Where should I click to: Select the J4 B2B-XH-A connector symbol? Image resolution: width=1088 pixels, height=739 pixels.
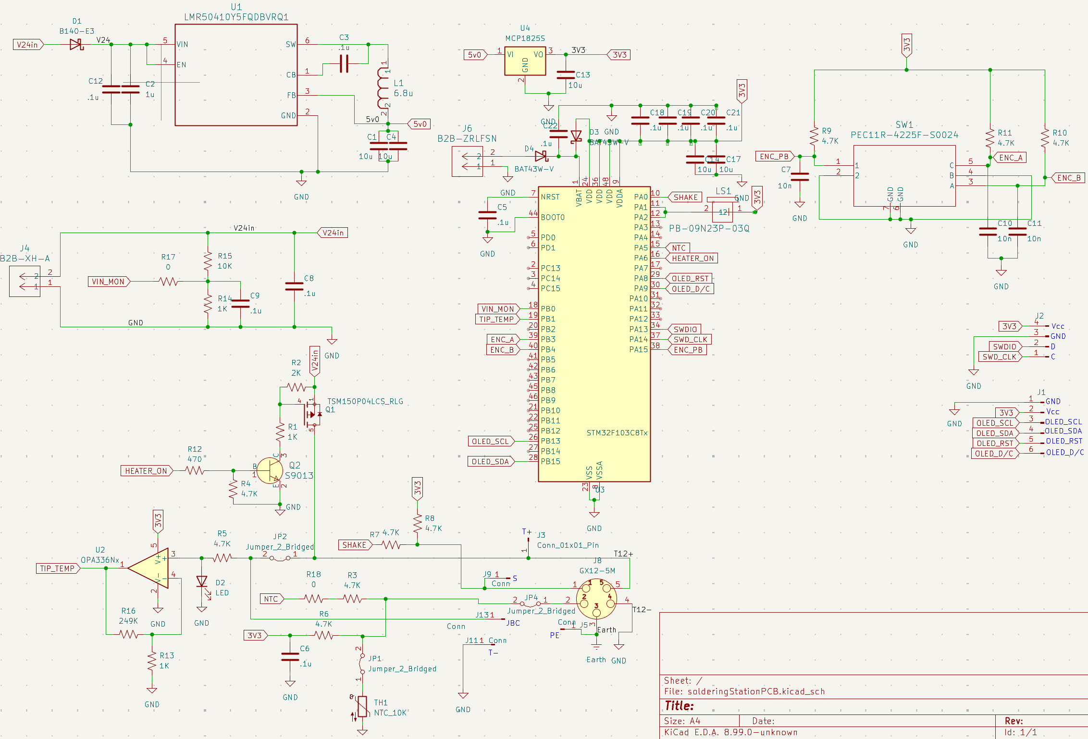tap(25, 282)
